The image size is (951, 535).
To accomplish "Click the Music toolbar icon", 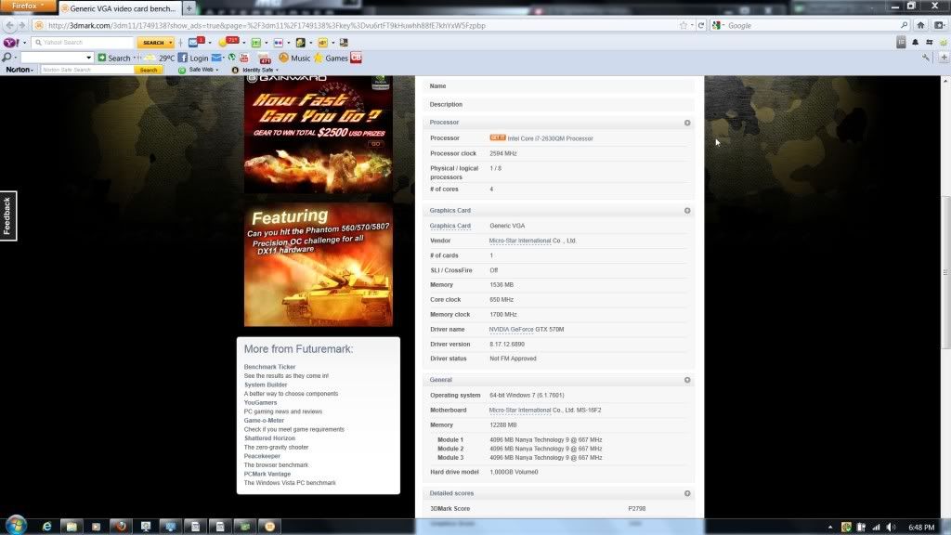I will (x=284, y=58).
